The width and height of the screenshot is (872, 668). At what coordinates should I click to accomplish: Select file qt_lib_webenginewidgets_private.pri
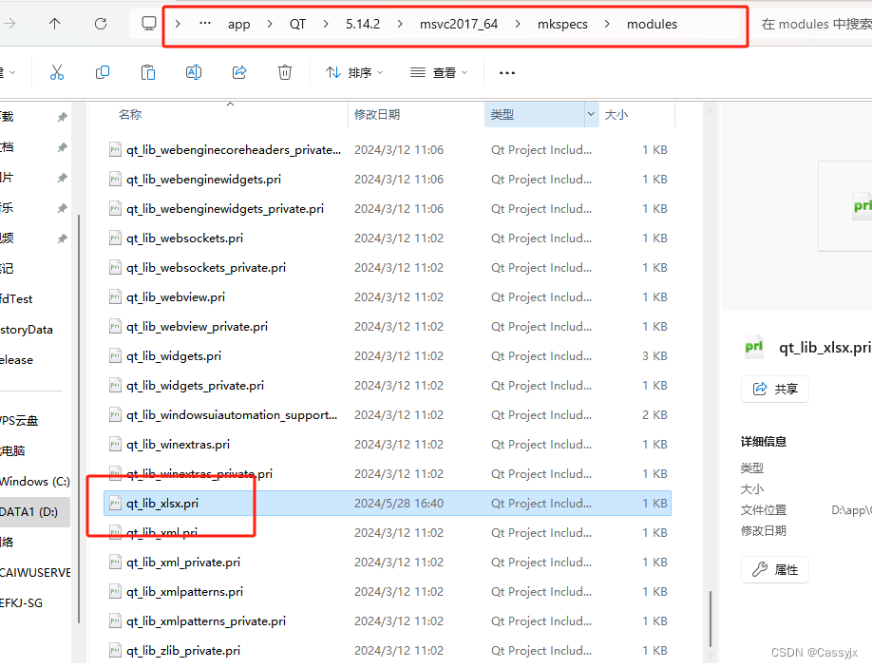point(387,209)
